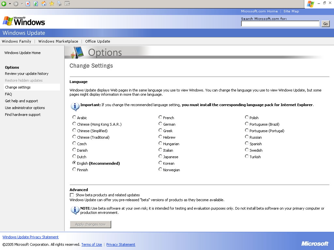
Task: Select the Czech radio button
Action: click(x=74, y=143)
